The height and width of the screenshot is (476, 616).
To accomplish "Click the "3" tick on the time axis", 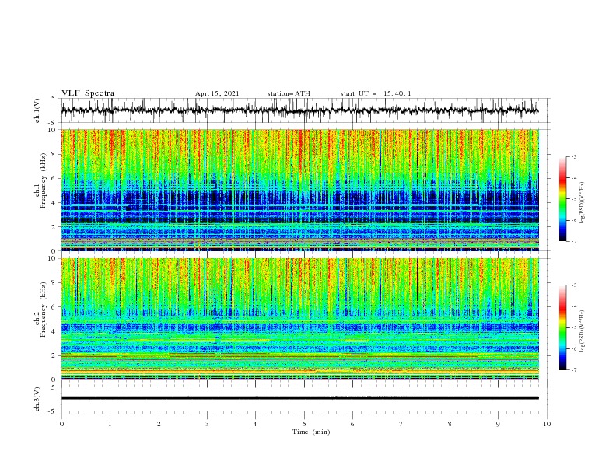I will (207, 424).
